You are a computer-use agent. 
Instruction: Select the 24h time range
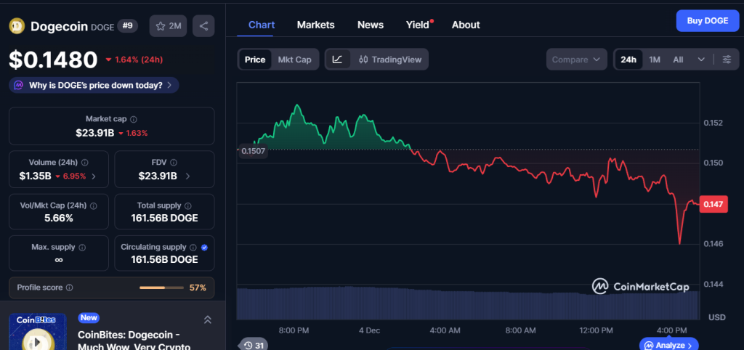click(x=628, y=60)
